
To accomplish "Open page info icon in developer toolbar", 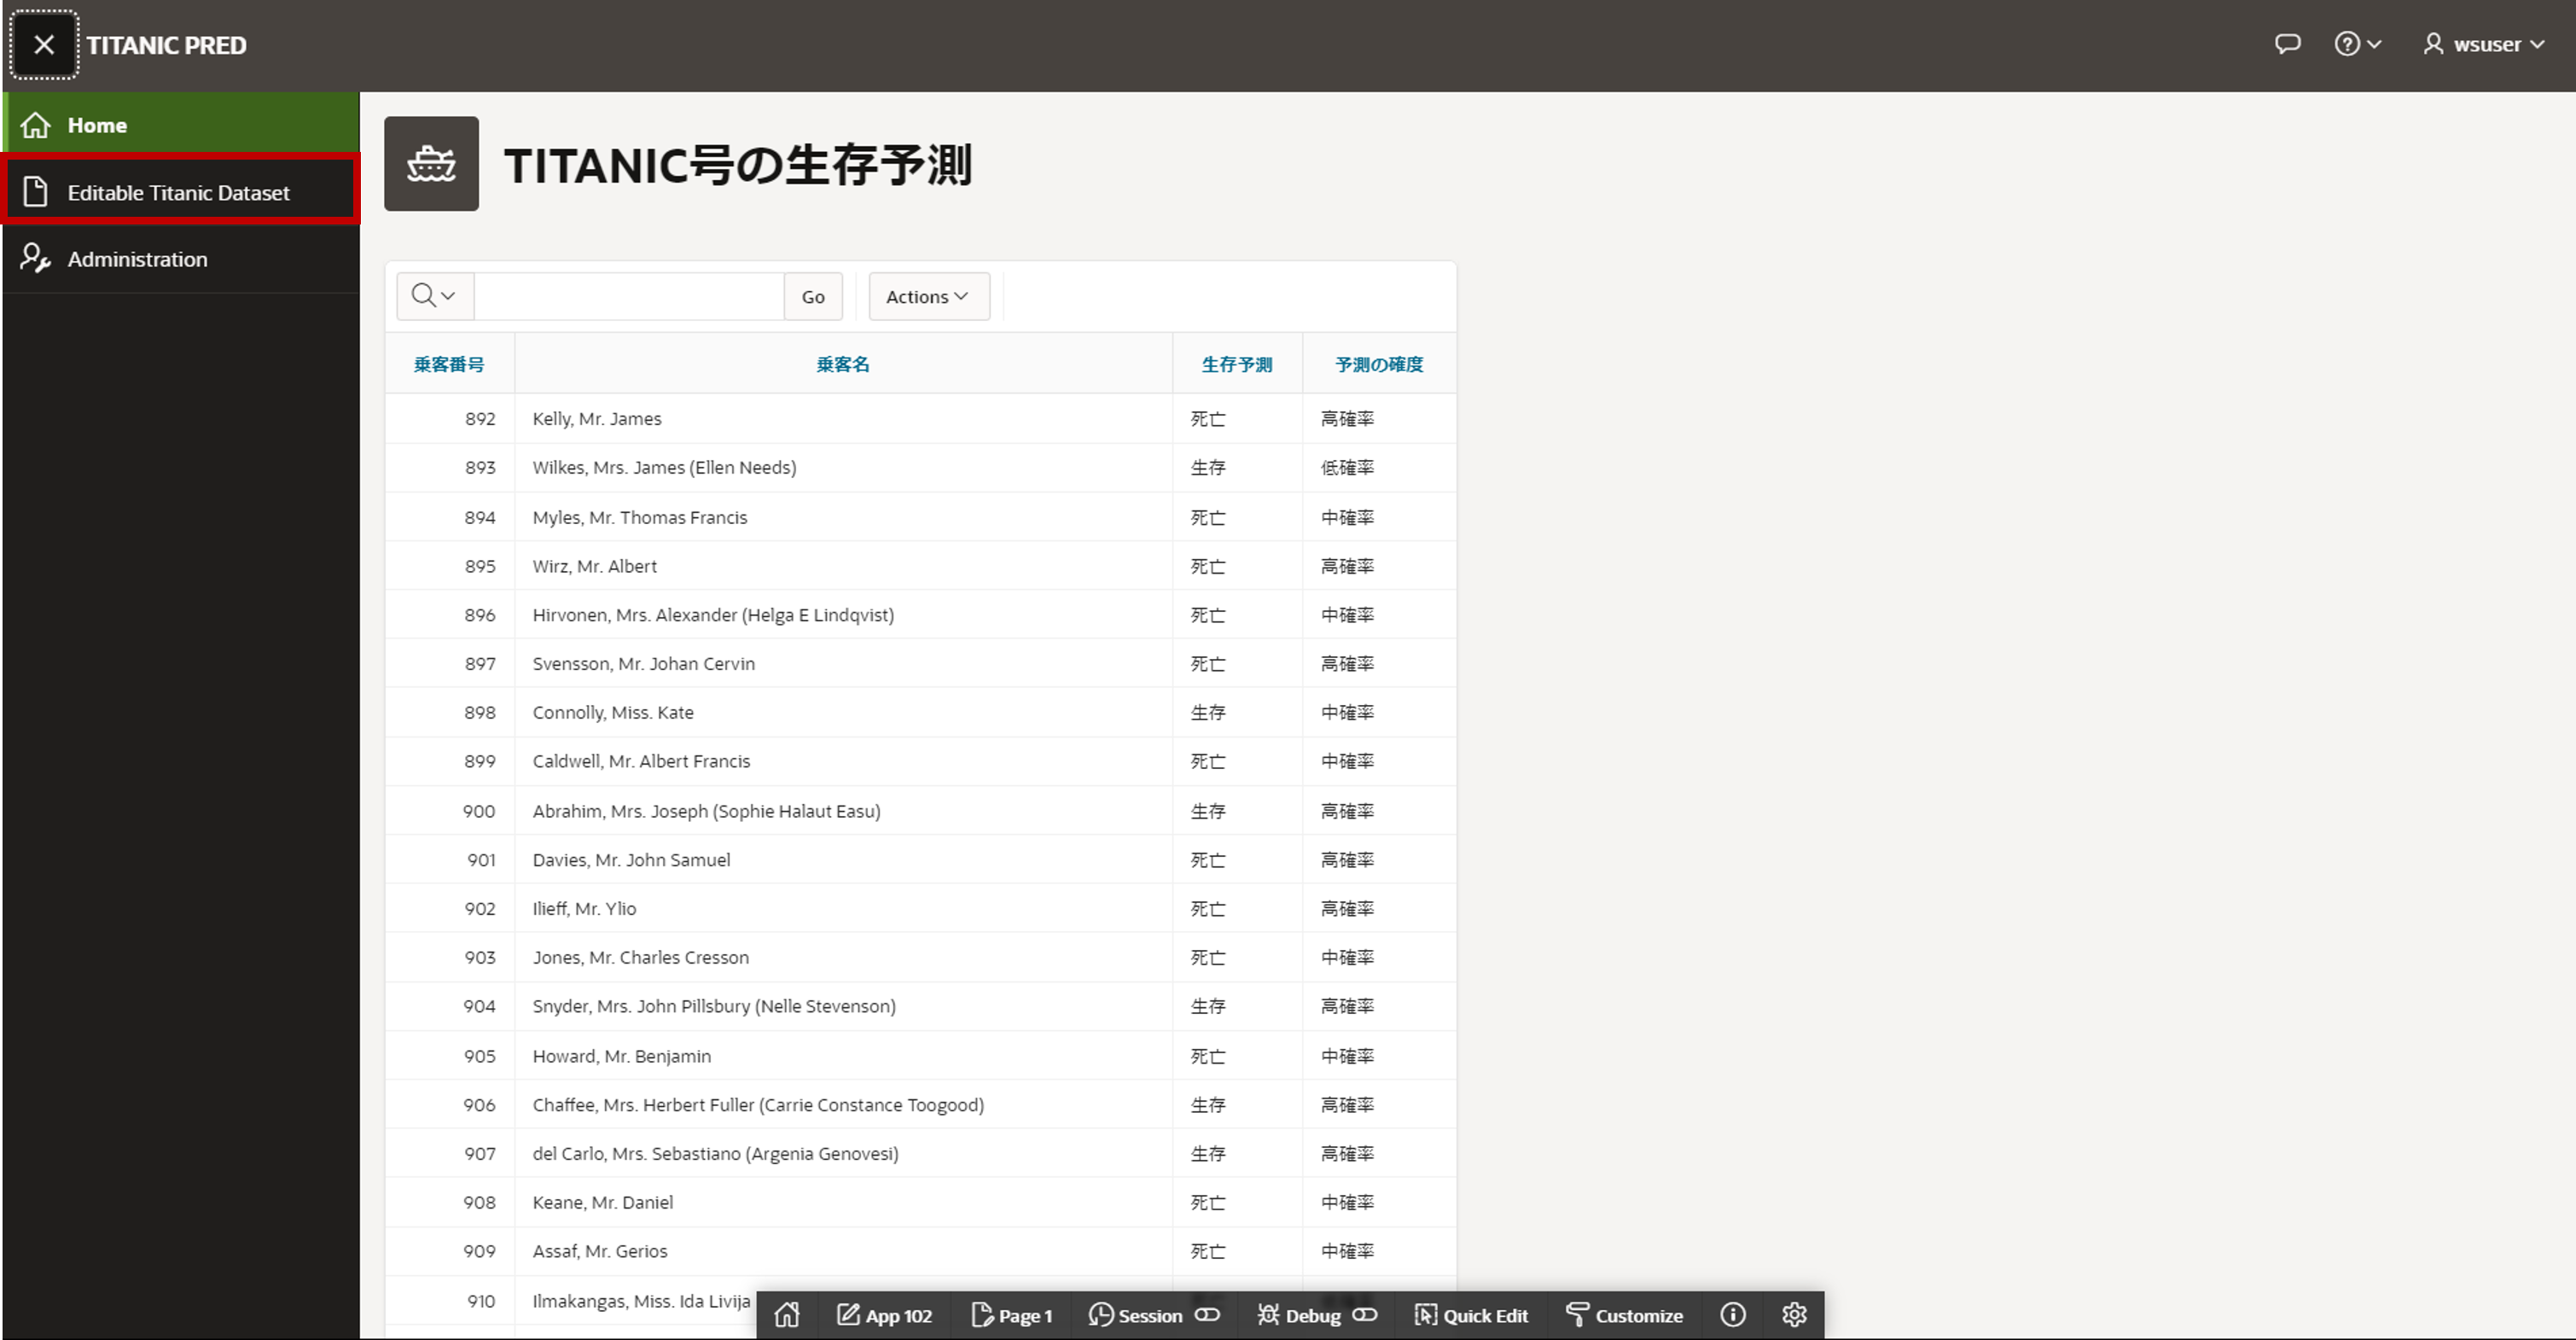I will point(1733,1315).
